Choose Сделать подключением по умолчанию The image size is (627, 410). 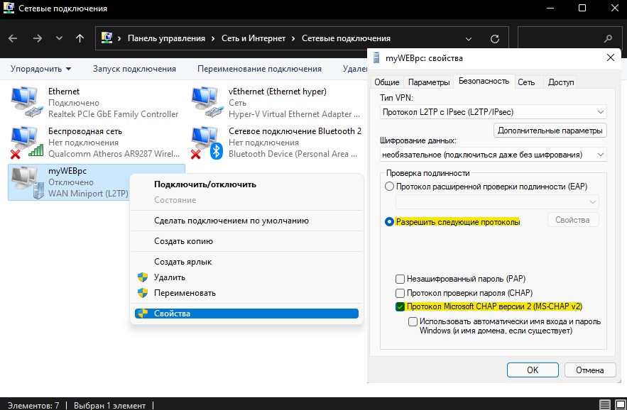[246, 221]
